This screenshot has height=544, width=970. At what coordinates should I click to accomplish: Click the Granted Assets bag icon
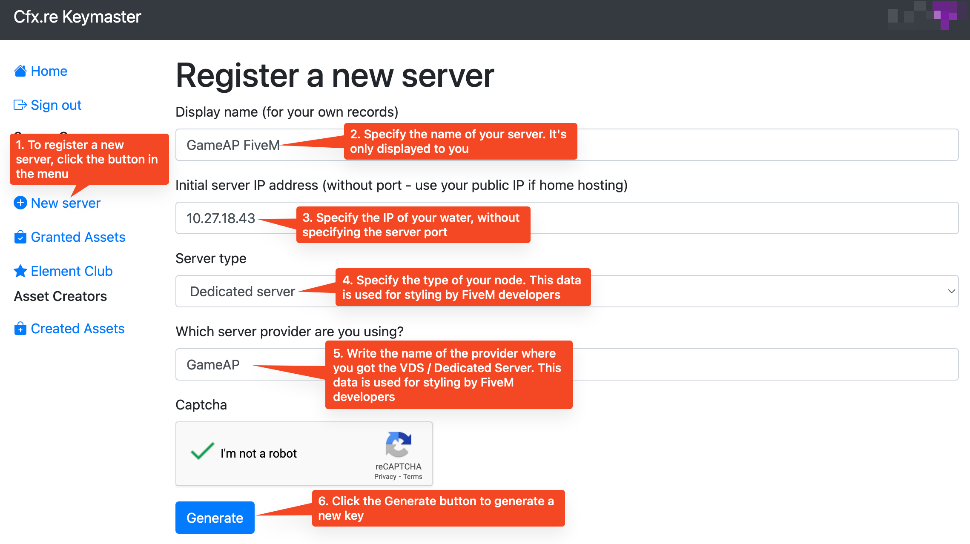20,237
